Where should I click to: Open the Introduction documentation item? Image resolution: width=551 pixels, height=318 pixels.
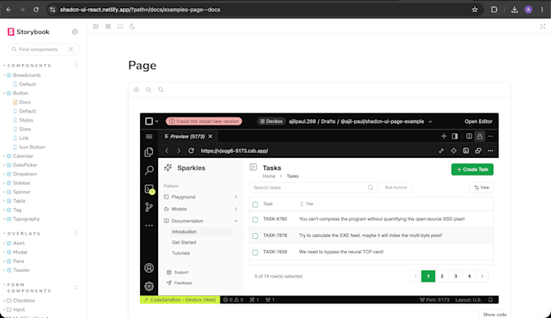(184, 231)
